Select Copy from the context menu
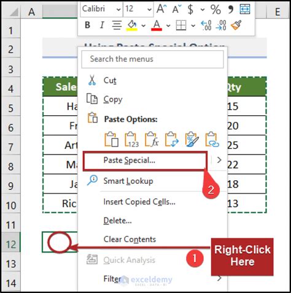 (113, 99)
